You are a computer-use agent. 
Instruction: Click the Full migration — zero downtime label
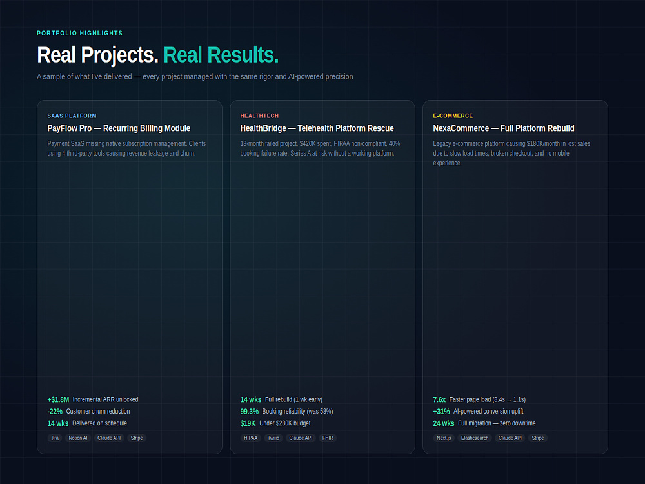pos(497,423)
